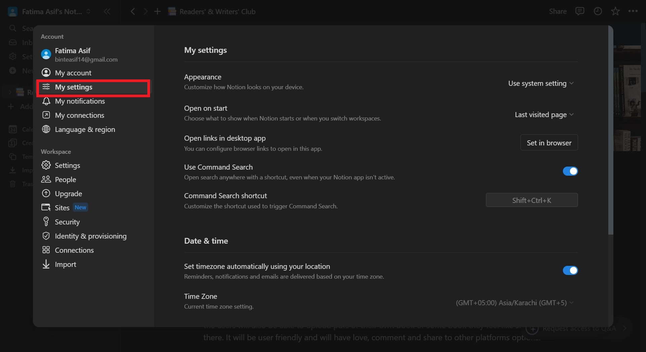Select Language & region menu item
The width and height of the screenshot is (646, 352).
85,130
